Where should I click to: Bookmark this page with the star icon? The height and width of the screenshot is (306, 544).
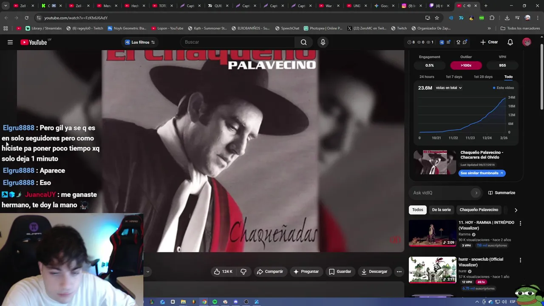[437, 18]
